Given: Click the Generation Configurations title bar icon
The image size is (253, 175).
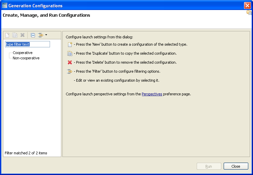Looking at the screenshot, I should (x=5, y=5).
